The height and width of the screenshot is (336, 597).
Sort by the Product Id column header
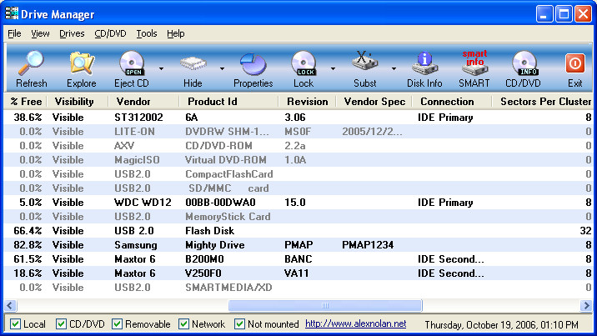coord(228,102)
